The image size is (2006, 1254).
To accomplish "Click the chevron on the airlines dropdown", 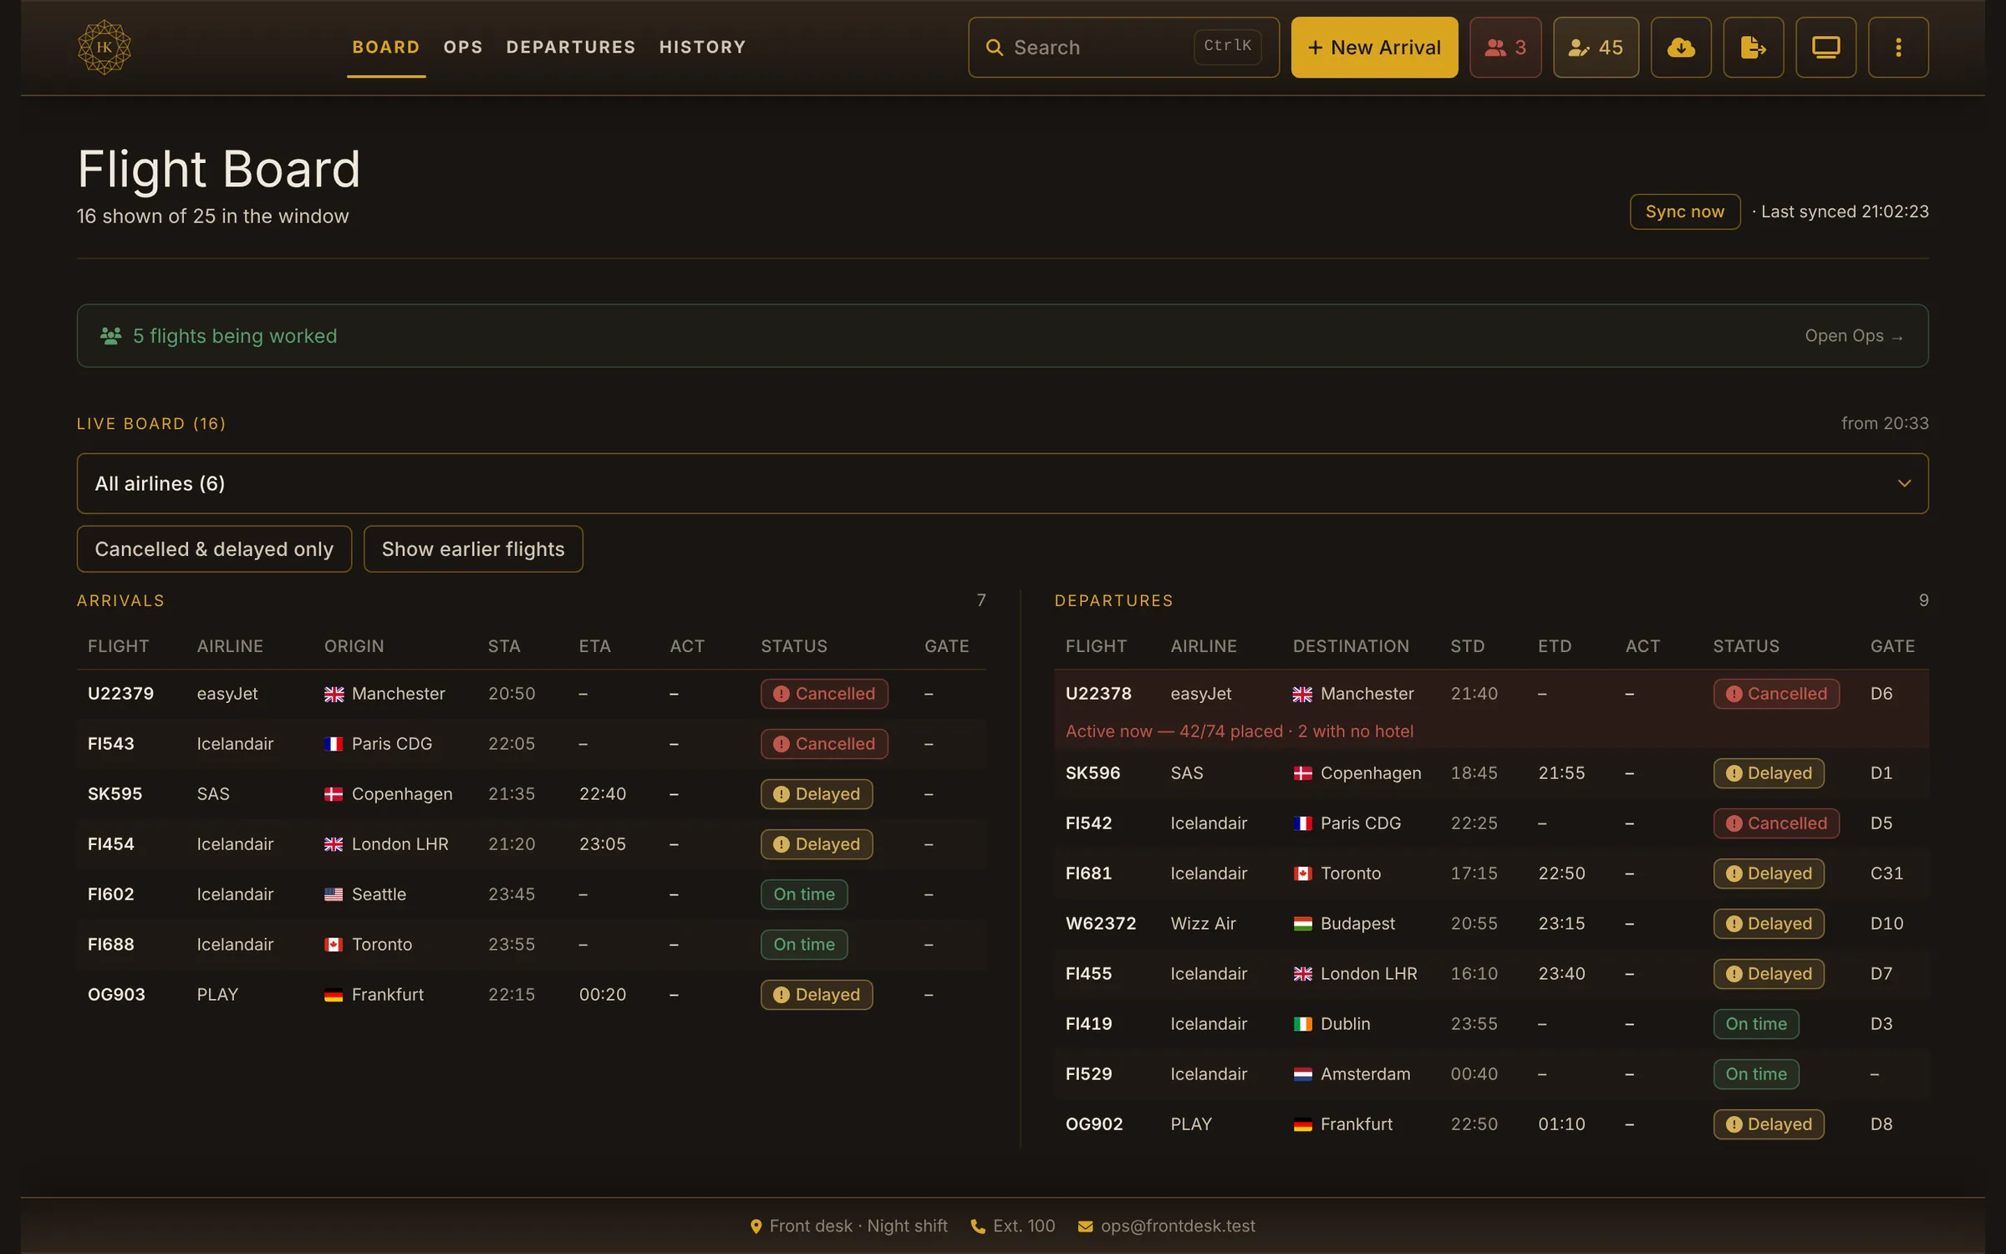I will pos(1904,483).
